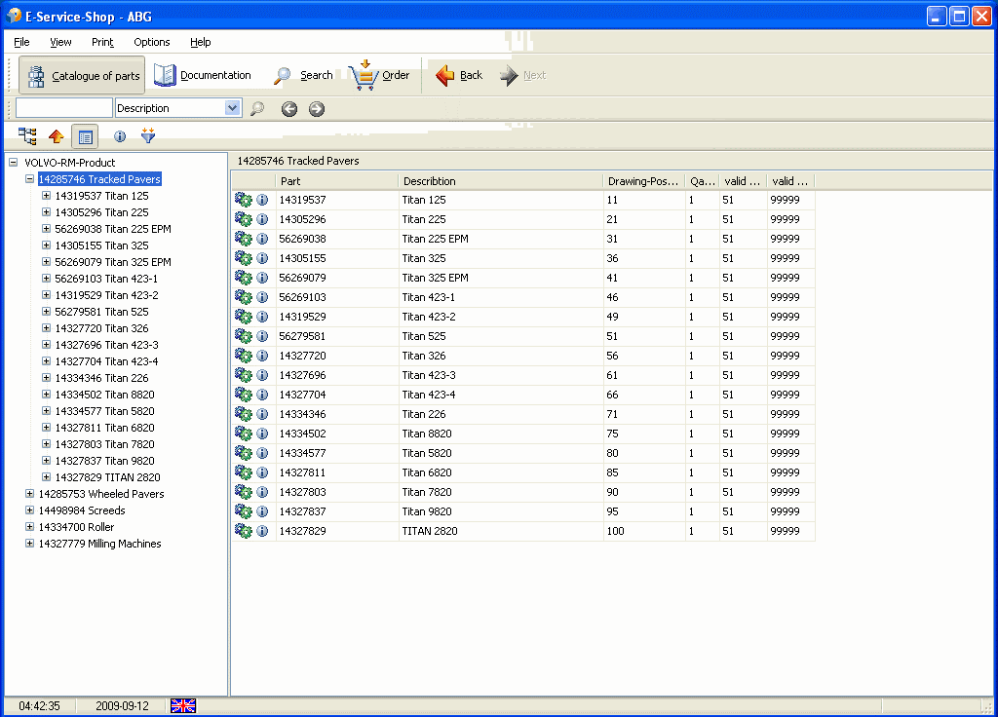Click the gear icon for Titan 8820 row
This screenshot has width=998, height=717.
(x=243, y=434)
